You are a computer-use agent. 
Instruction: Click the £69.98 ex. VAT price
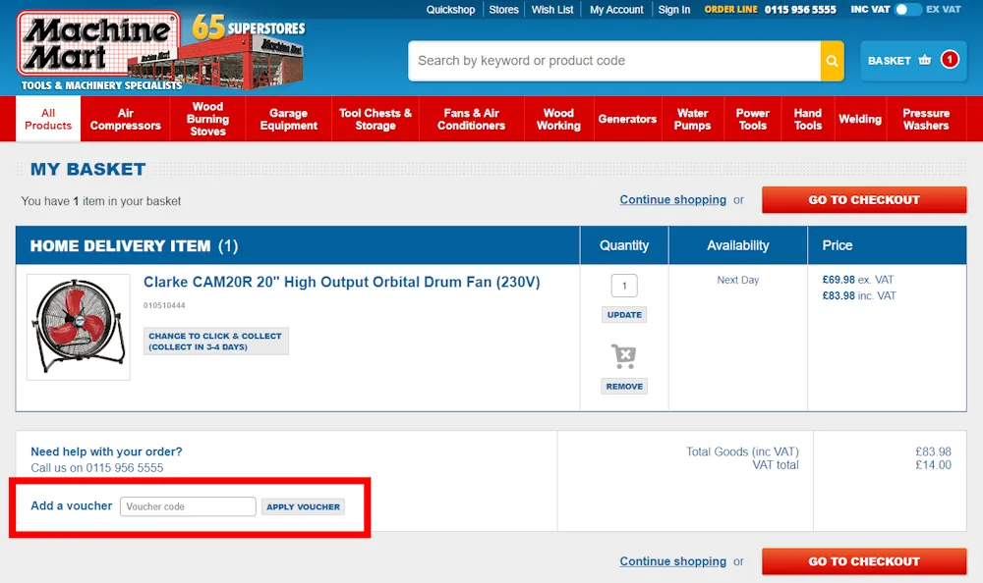tap(857, 280)
